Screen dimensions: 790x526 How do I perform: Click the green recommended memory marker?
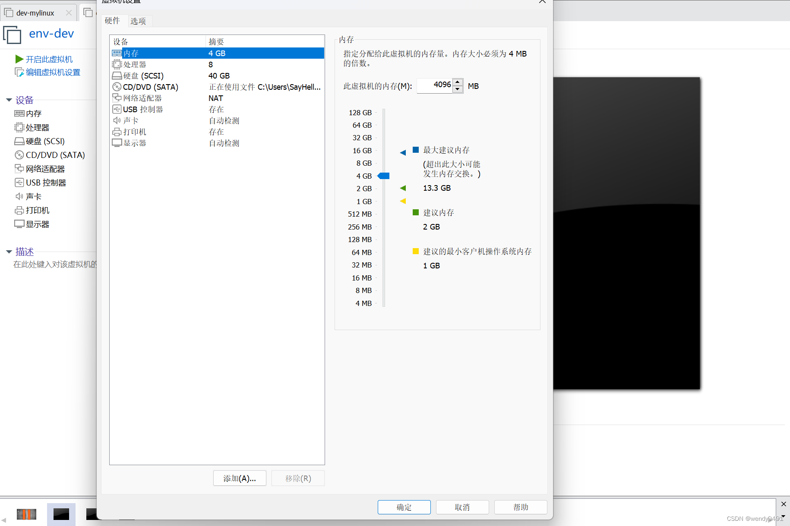[x=403, y=188]
